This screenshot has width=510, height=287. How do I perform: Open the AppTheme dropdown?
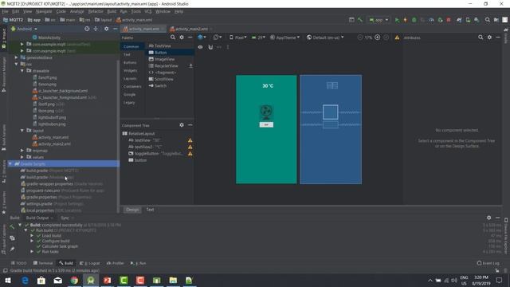point(285,37)
